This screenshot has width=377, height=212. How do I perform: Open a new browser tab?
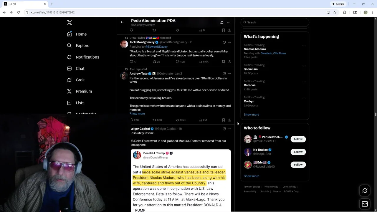click(x=52, y=4)
